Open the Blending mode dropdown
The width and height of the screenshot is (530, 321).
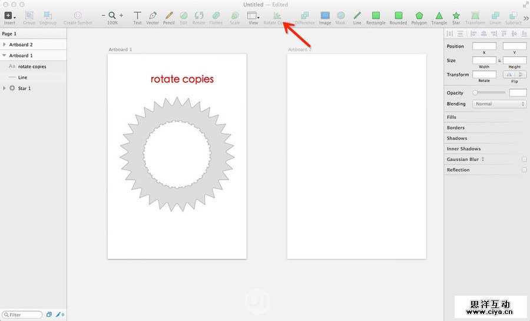point(499,103)
